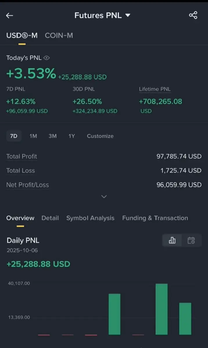
Task: Open the Symbol Analysis tab
Action: tap(90, 218)
